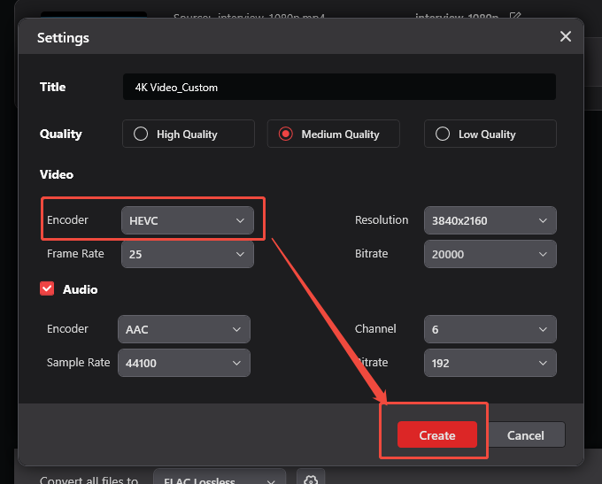
Task: Open the Frame Rate dropdown showing 25
Action: (188, 254)
